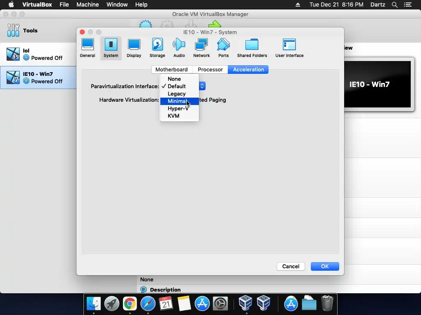
Task: Open Calendar from the Dock
Action: click(x=166, y=304)
